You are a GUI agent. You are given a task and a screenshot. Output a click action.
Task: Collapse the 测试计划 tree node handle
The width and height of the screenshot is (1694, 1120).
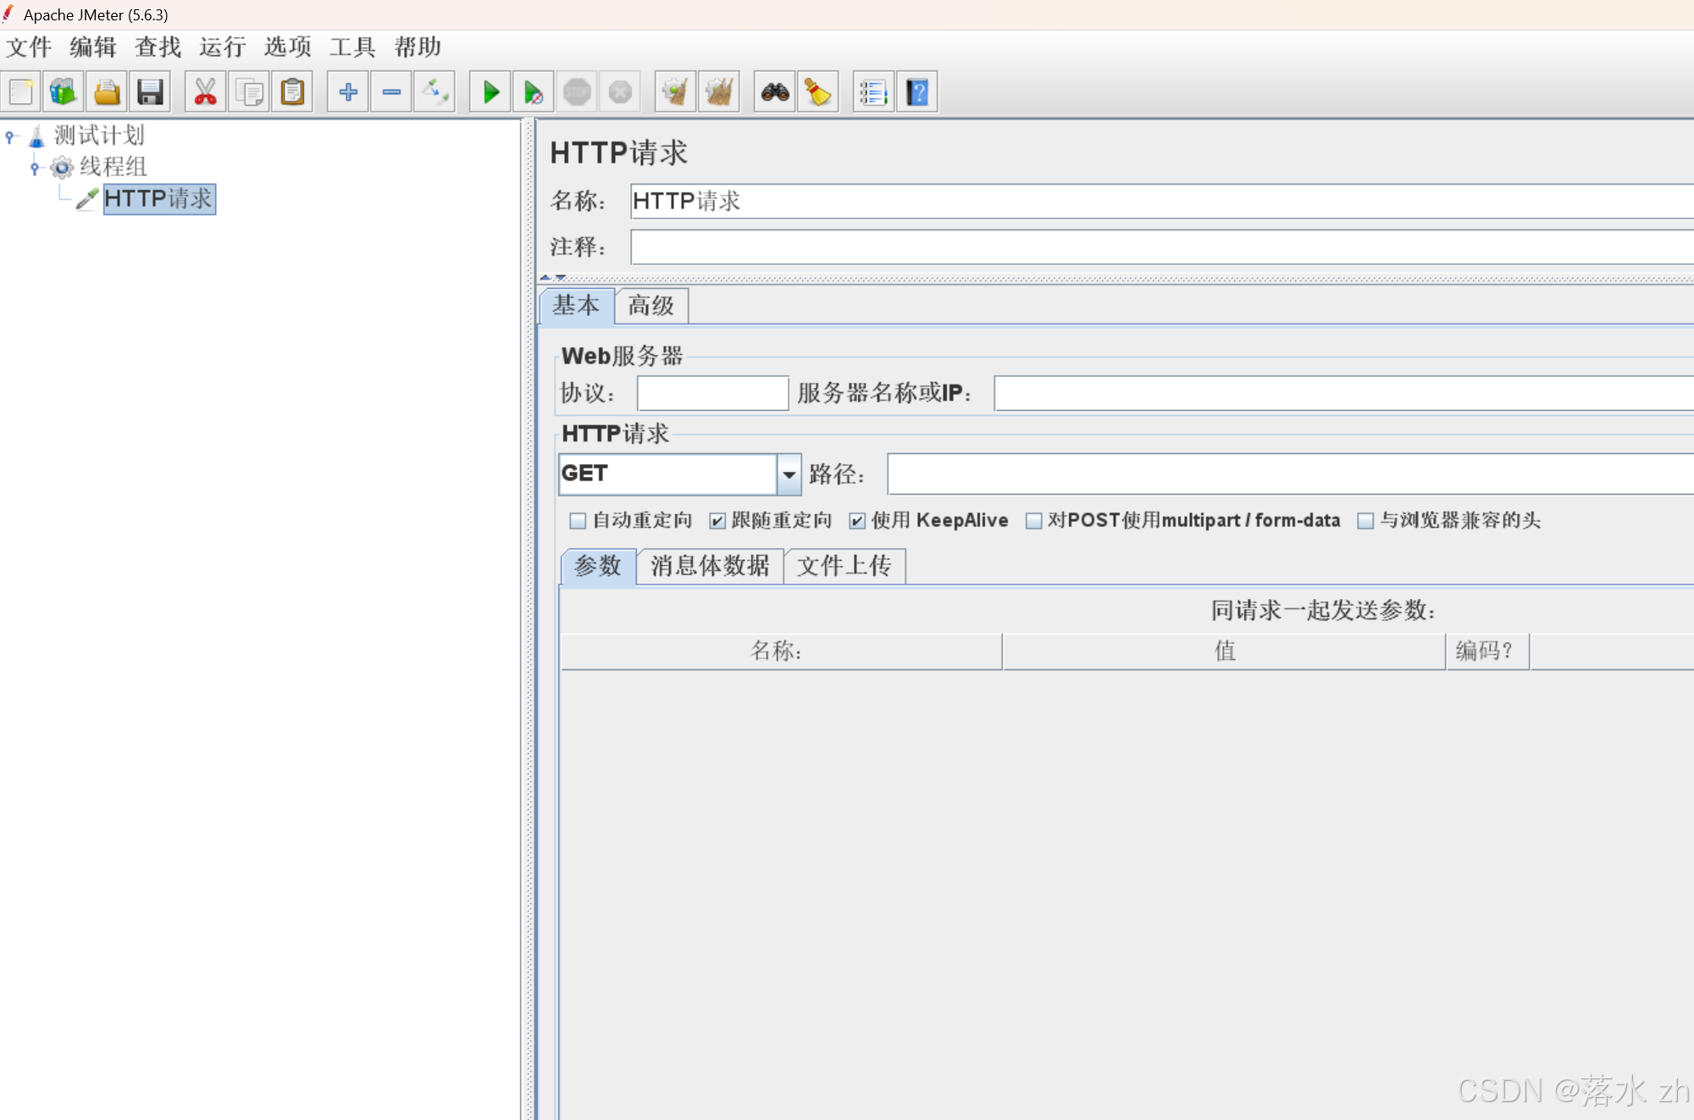[x=9, y=136]
